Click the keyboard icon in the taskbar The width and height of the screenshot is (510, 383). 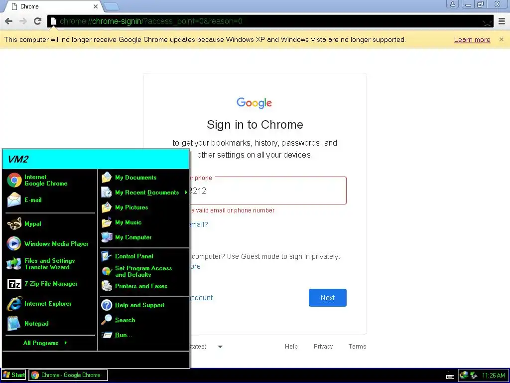coord(450,376)
